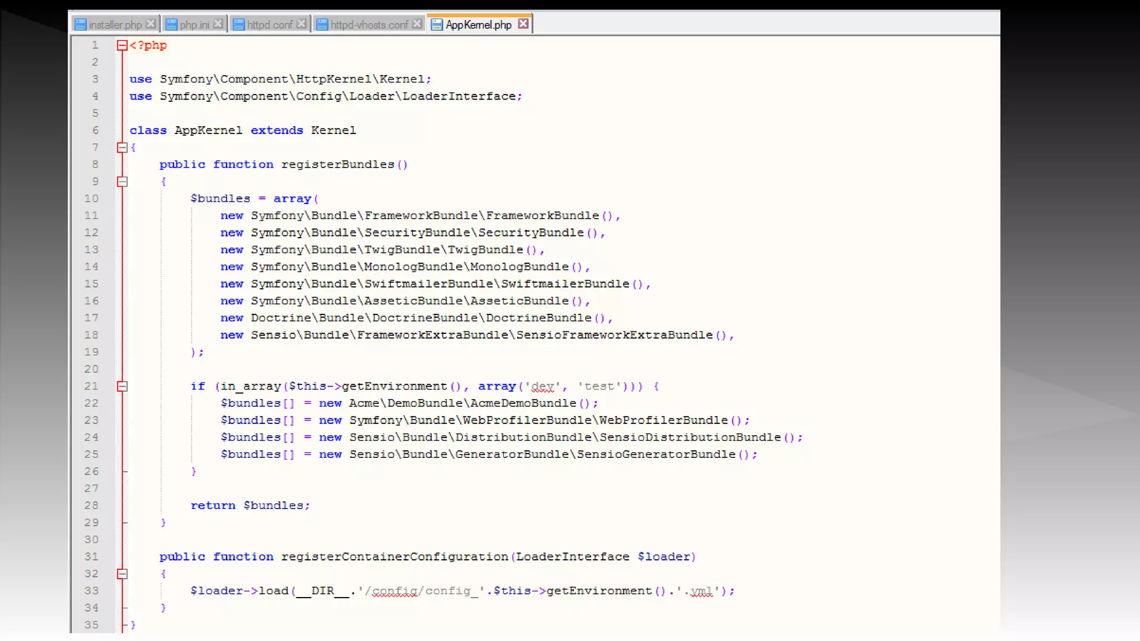Viewport: 1140px width, 641px height.
Task: Click the installer.php tab save icon
Action: (81, 24)
